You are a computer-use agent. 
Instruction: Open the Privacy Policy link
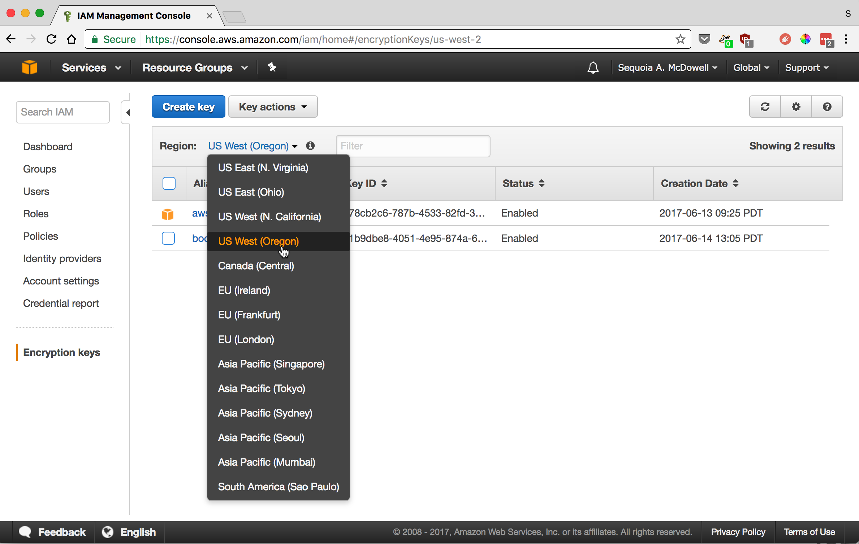point(738,532)
